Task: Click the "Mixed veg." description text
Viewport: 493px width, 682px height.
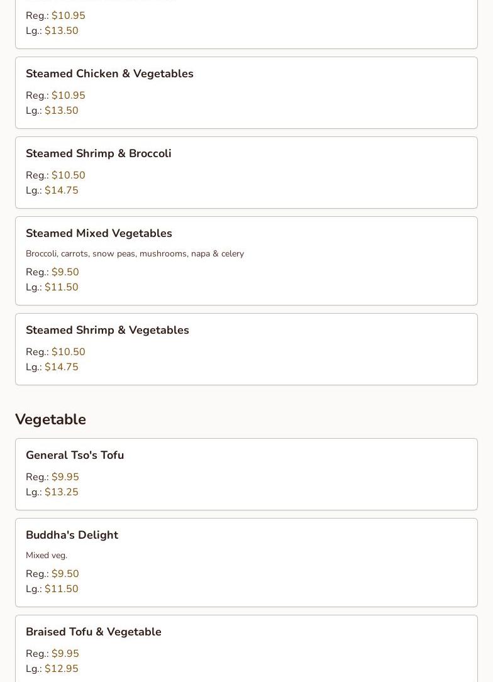Action: pos(47,556)
